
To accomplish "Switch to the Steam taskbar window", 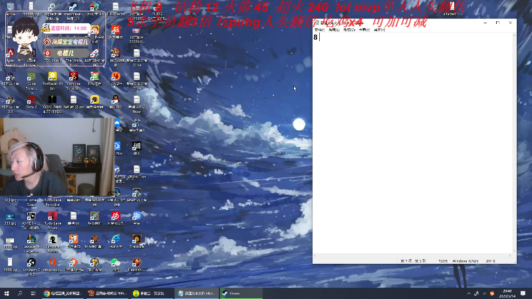I will point(241,293).
